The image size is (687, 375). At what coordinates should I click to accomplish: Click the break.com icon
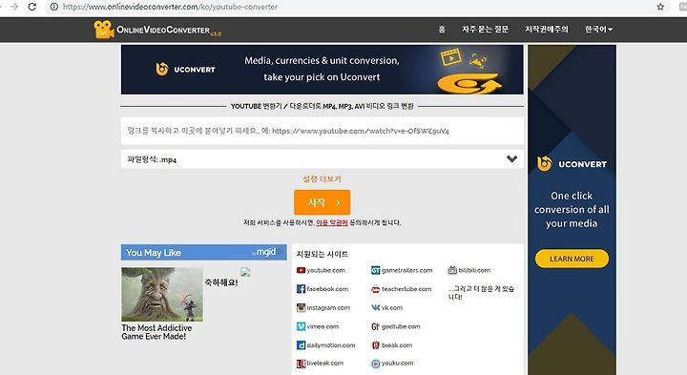(x=376, y=345)
